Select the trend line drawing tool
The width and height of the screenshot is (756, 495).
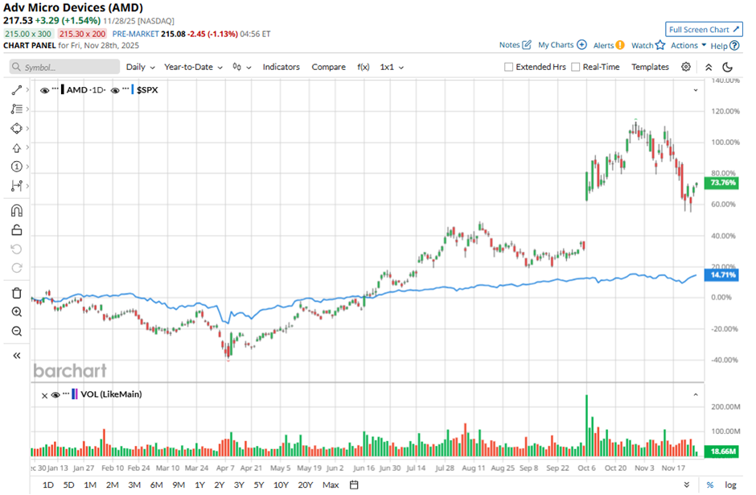(16, 90)
